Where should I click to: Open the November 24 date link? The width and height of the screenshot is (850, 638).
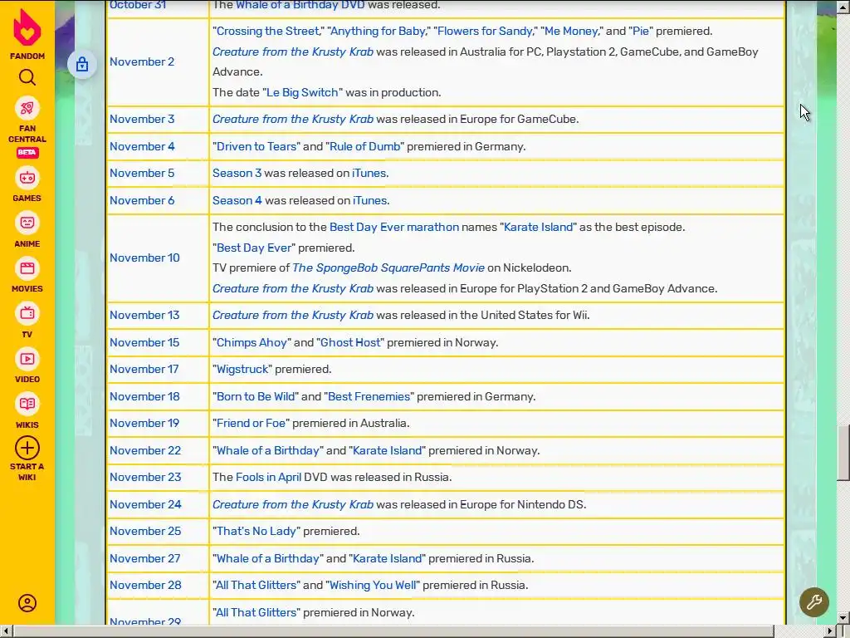click(x=145, y=504)
